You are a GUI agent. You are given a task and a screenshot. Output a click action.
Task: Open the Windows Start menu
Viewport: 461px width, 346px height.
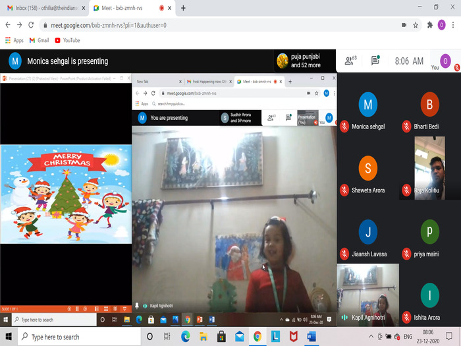click(9, 336)
